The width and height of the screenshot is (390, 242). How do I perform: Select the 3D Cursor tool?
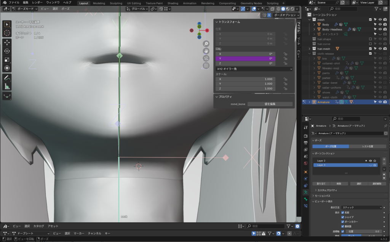[x=7, y=33]
